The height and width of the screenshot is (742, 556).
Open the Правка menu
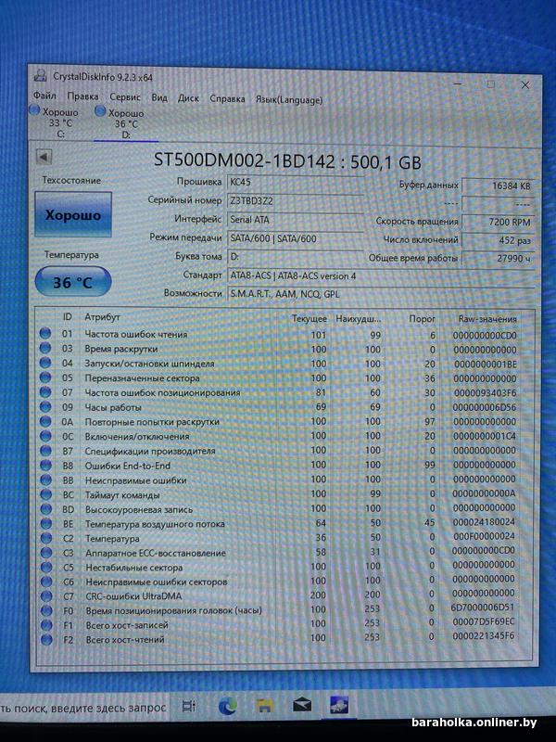coord(82,96)
